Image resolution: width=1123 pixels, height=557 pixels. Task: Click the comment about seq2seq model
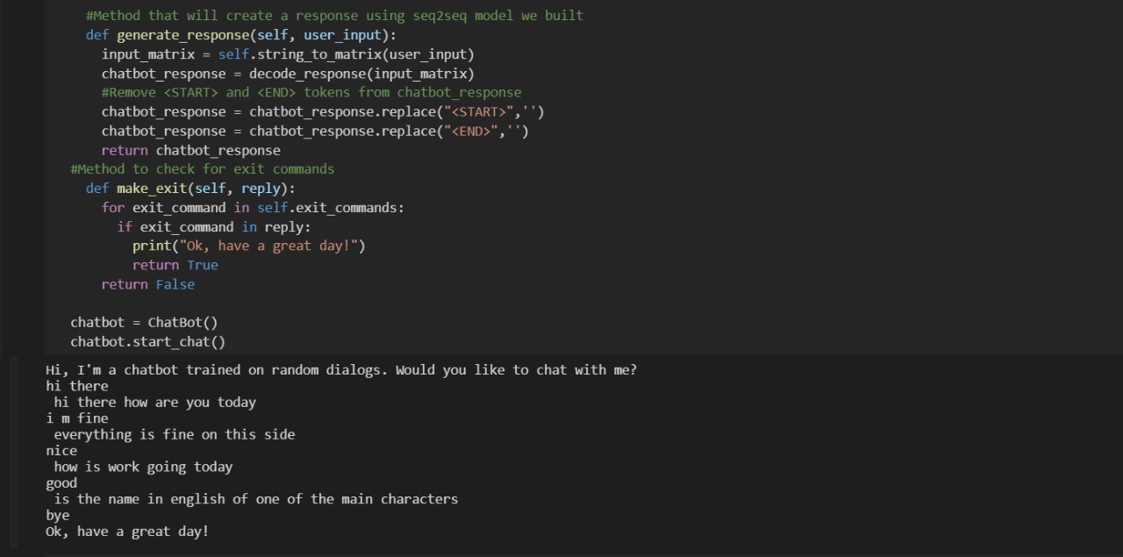(x=333, y=16)
